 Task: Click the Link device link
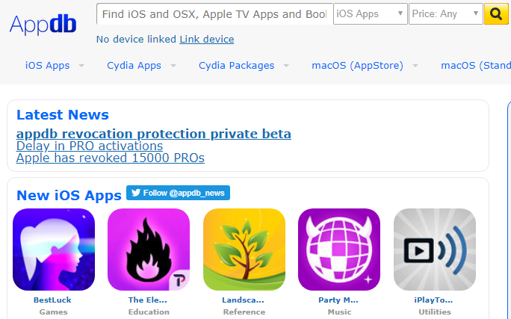(207, 40)
